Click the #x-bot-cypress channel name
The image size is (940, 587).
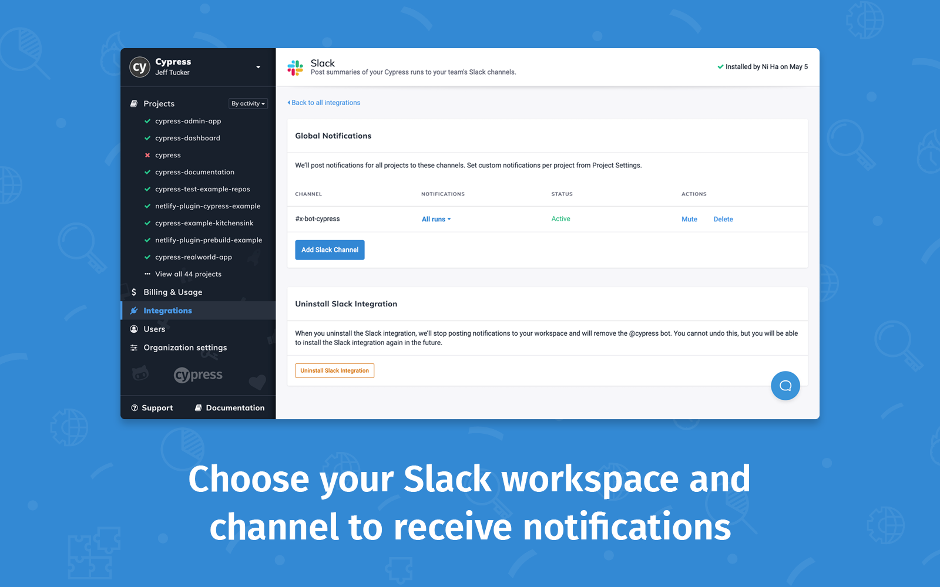(x=317, y=219)
